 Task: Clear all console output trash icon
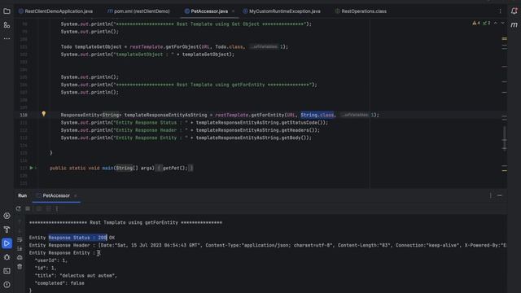[x=20, y=266]
